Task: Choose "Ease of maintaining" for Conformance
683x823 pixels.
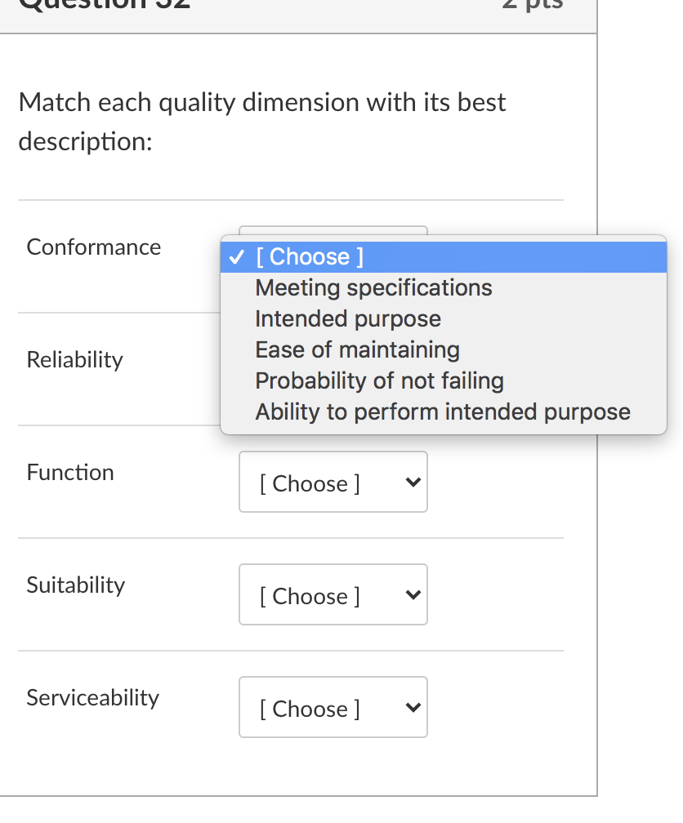Action: coord(356,349)
